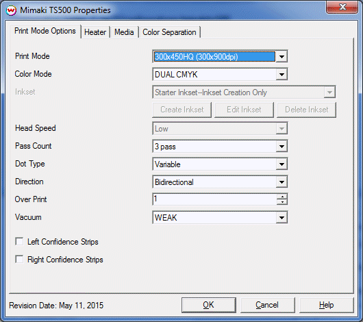
Task: Open the Vacuum strength dropdown
Action: point(281,218)
